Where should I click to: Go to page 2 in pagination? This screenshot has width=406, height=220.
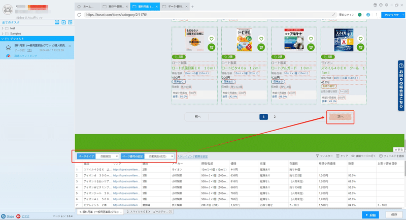click(275, 117)
